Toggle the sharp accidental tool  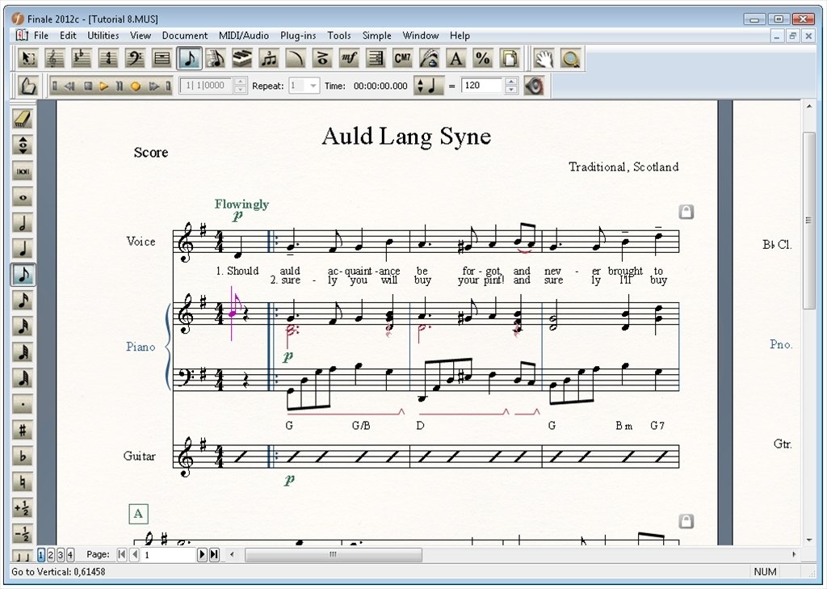[23, 430]
